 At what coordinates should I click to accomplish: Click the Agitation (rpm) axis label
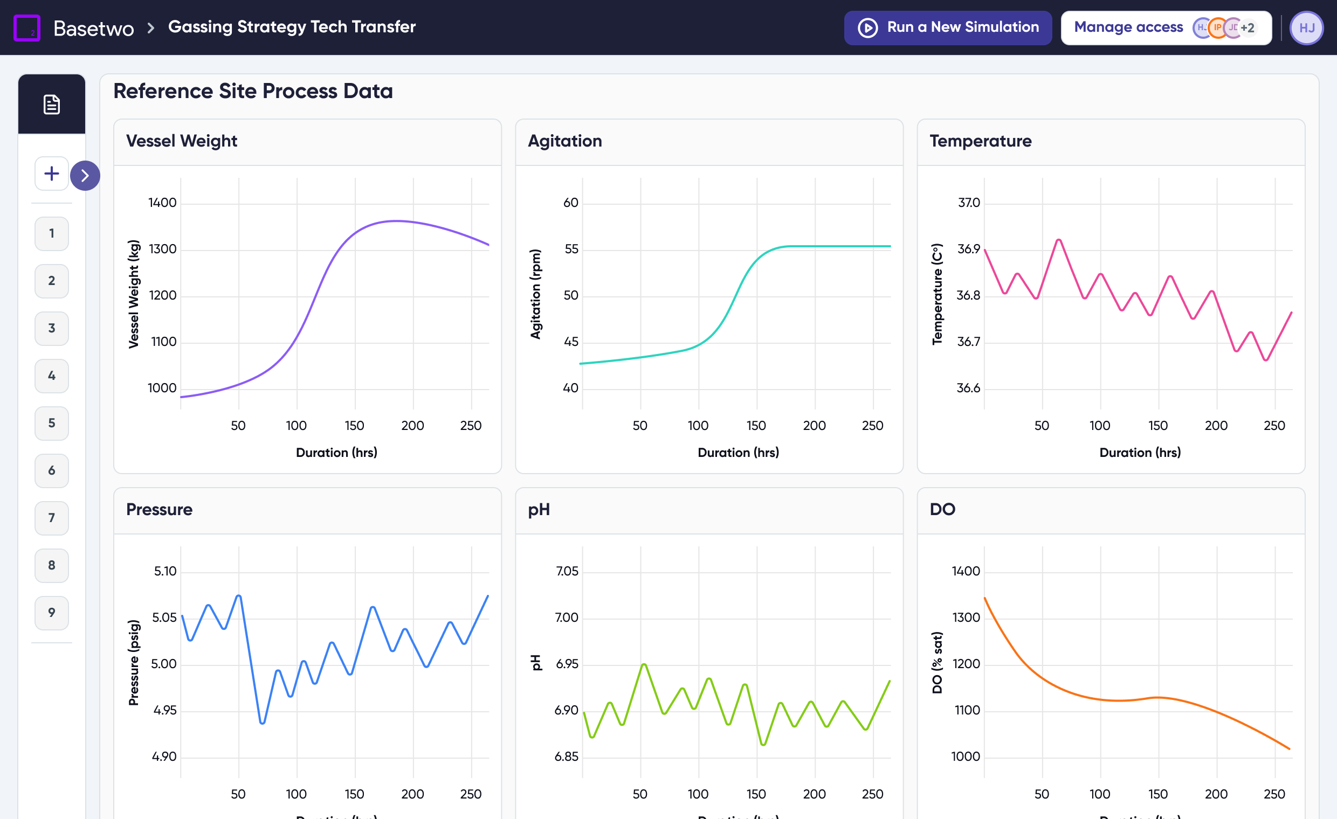coord(535,294)
